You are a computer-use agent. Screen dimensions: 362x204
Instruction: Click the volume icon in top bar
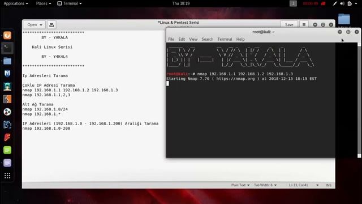(x=342, y=3)
